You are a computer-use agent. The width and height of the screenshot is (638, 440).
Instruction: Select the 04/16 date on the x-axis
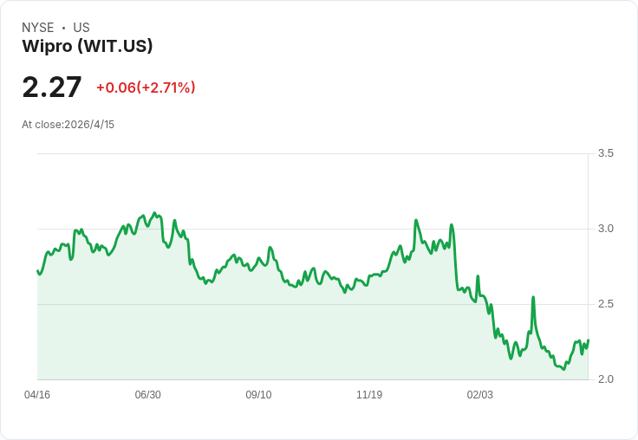pos(37,395)
